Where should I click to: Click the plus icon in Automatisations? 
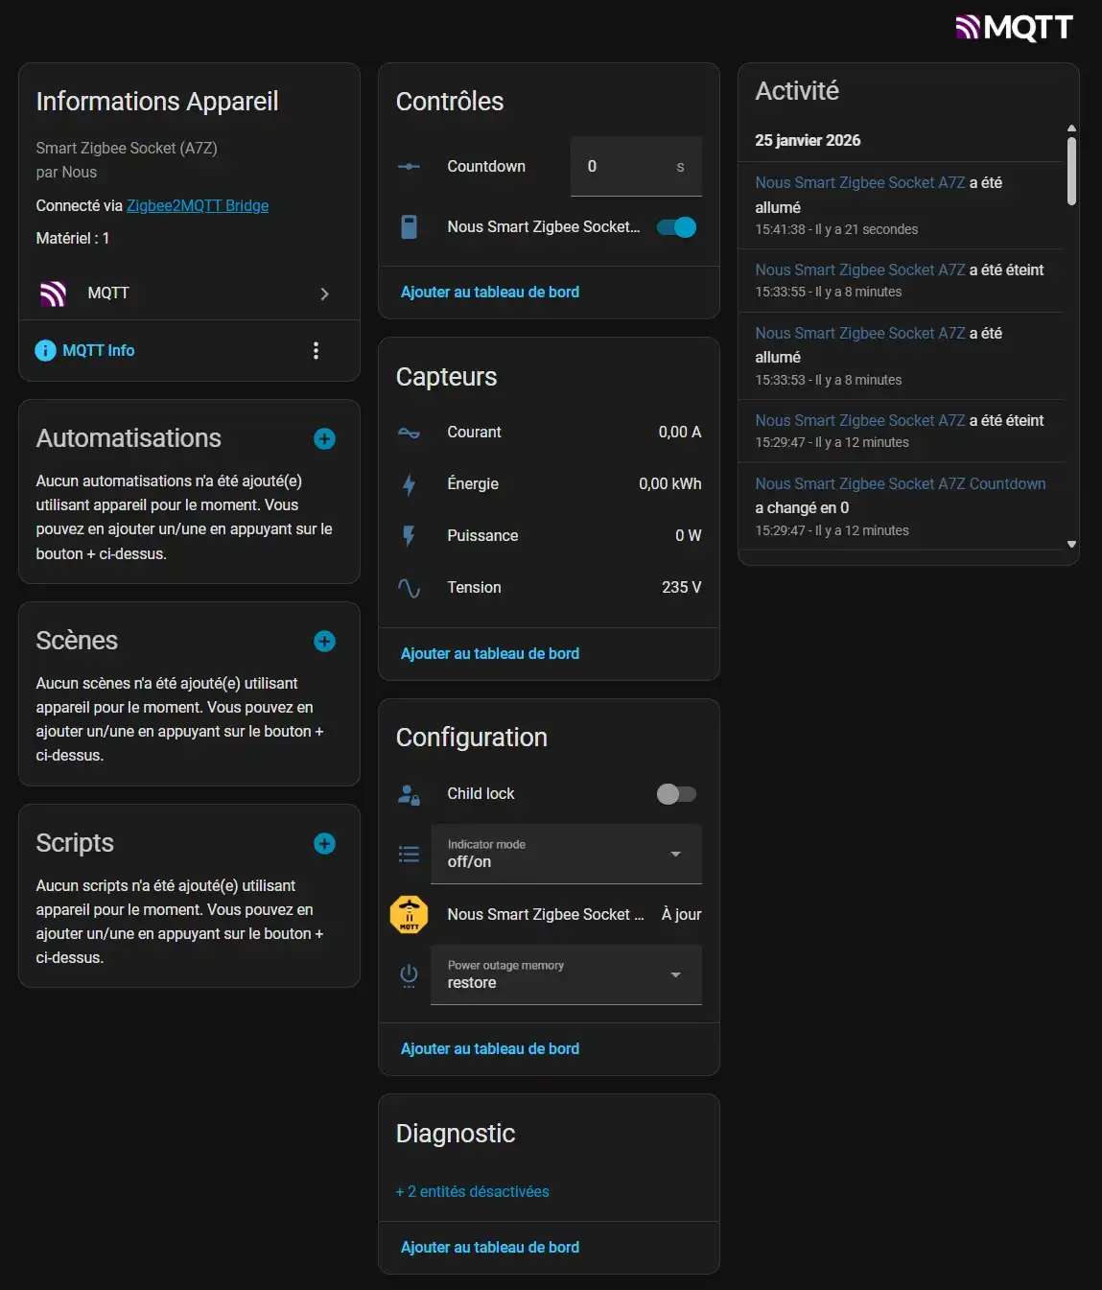point(324,439)
